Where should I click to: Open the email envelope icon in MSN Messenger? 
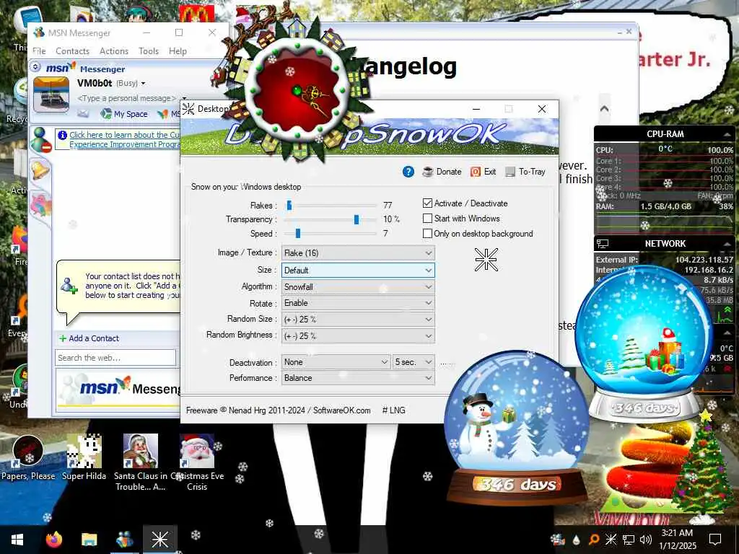coord(84,113)
